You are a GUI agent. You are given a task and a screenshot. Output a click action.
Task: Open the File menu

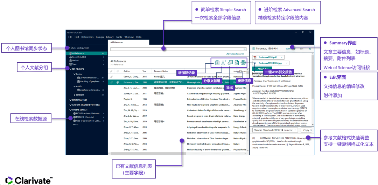pyautogui.click(x=70, y=37)
